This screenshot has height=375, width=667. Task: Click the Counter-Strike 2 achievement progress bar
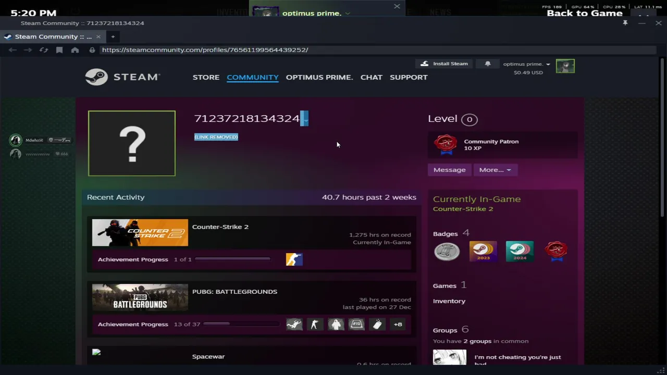232,259
